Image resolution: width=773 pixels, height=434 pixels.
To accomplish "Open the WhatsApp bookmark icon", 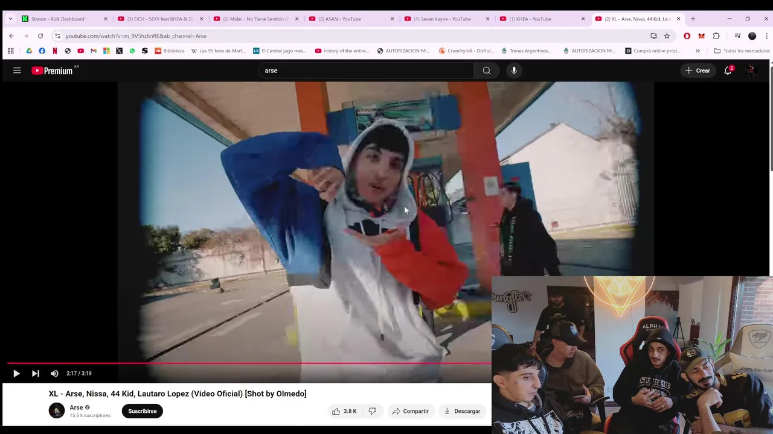I will pos(132,51).
